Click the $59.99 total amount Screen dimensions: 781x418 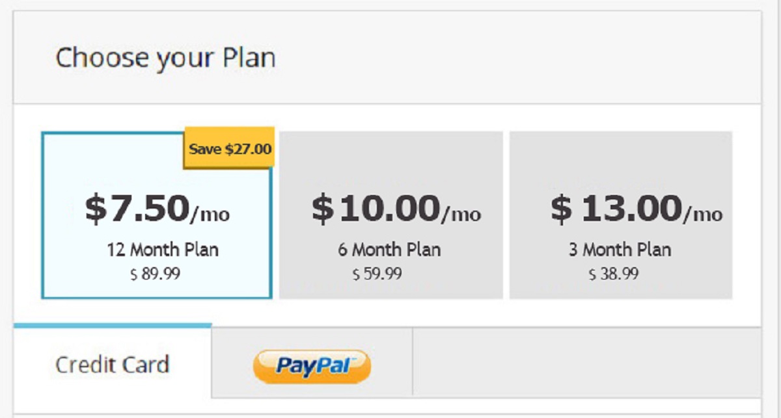[377, 274]
